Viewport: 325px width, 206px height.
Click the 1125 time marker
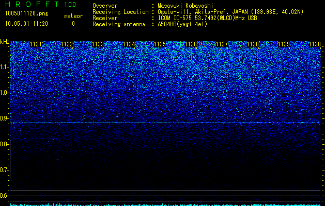coord(160,44)
